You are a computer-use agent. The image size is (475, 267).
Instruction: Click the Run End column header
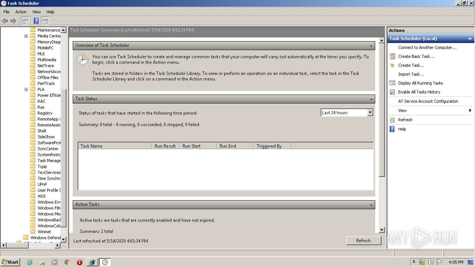tap(236, 146)
